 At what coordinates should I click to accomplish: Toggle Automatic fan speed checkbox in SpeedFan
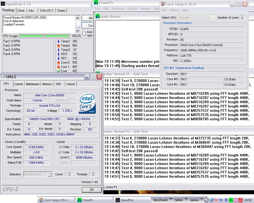coord(84,34)
